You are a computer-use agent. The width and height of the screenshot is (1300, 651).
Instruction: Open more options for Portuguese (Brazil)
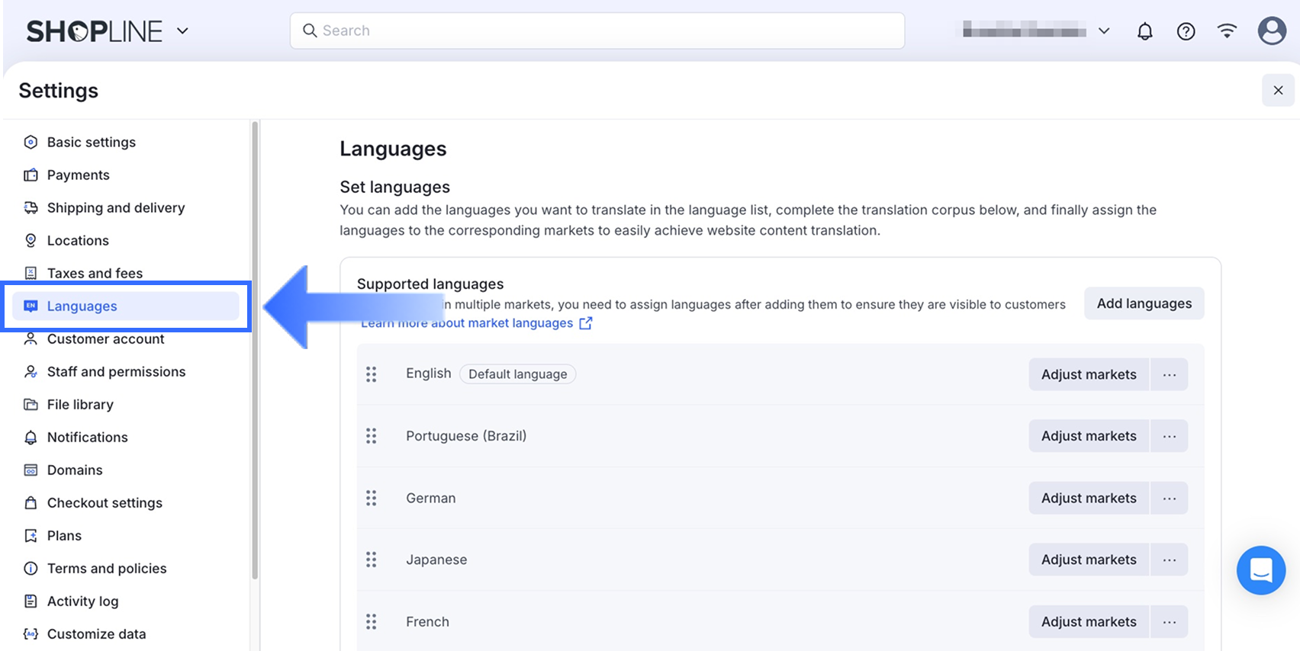click(x=1169, y=436)
